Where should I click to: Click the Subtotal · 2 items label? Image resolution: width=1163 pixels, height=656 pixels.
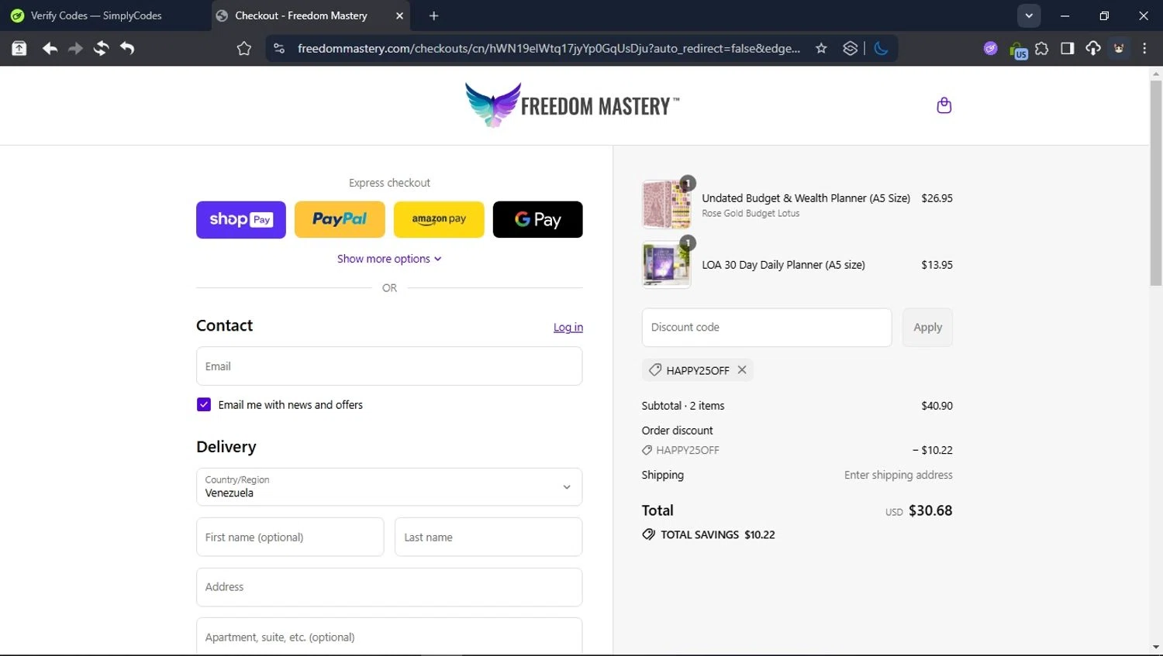click(x=683, y=406)
